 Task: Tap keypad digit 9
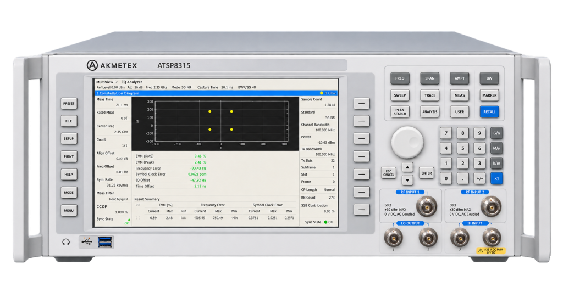pos(479,133)
